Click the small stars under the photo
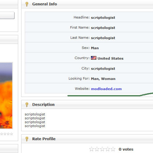This screenshot has height=153, width=153. coord(6,134)
